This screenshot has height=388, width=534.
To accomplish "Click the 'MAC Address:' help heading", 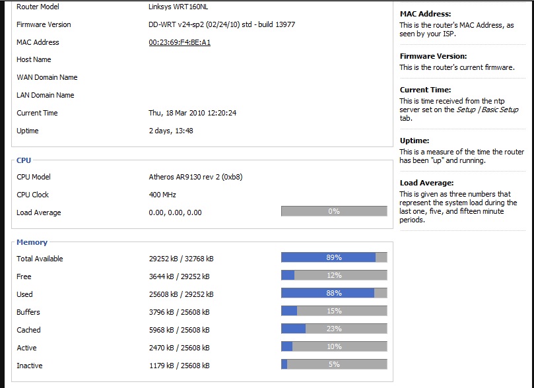I will coord(425,14).
